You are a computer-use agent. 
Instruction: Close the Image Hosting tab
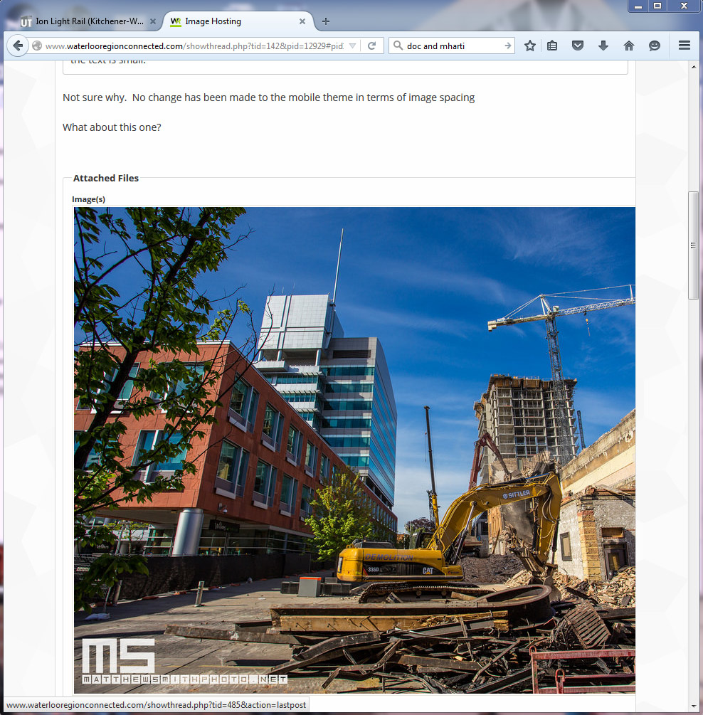[x=302, y=21]
